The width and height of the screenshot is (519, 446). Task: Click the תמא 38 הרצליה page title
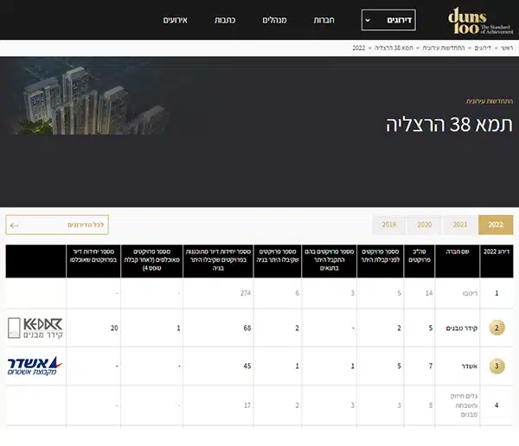point(449,124)
